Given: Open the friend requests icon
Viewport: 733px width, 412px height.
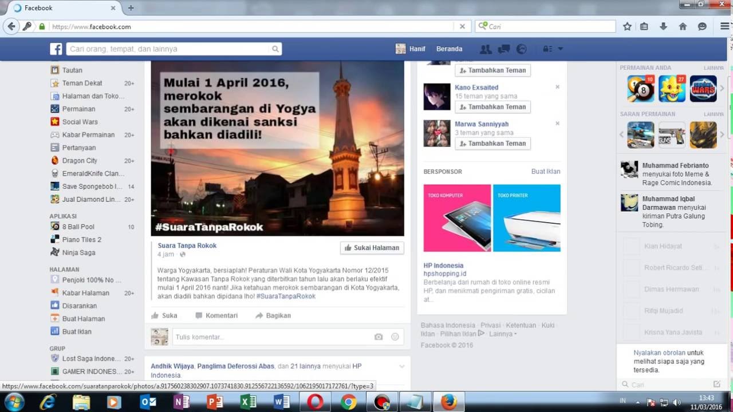Looking at the screenshot, I should 486,49.
